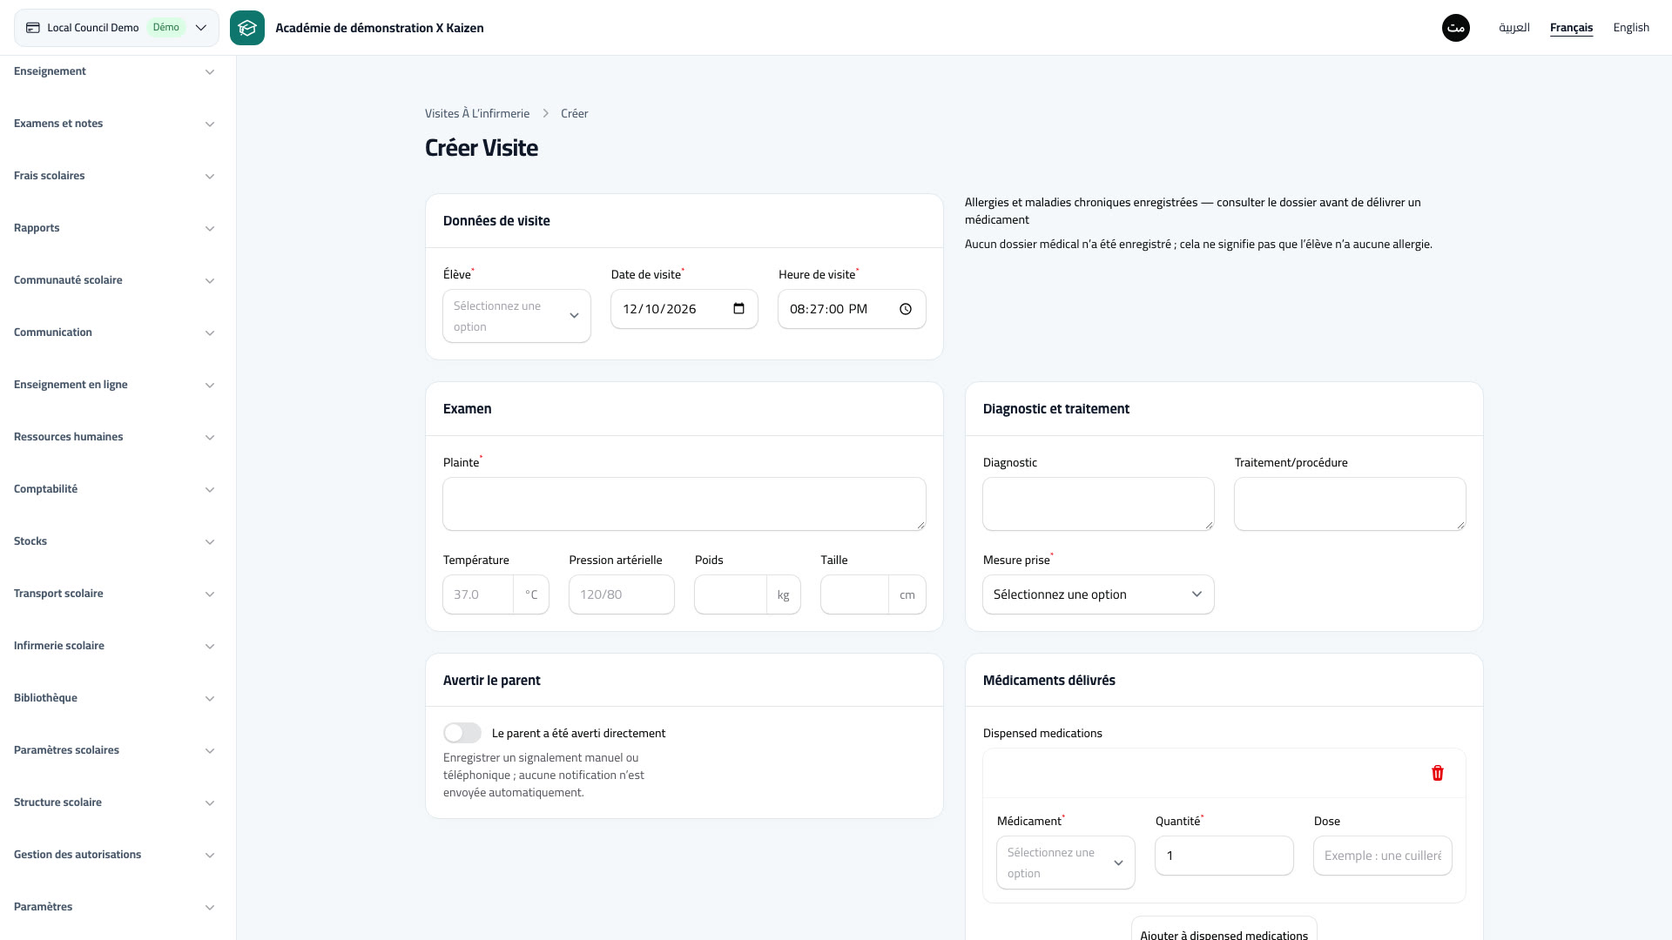Screen dimensions: 1672x940
Task: Focus the Taille input field
Action: point(855,594)
